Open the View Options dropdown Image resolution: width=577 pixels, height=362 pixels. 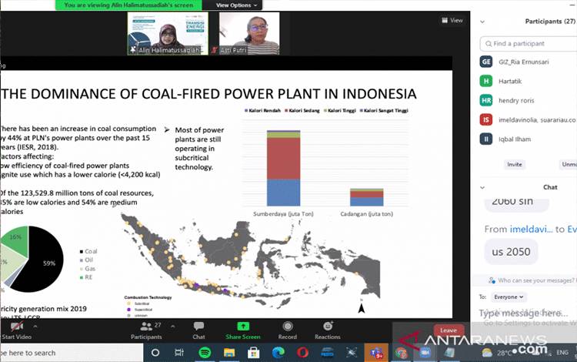coord(236,5)
